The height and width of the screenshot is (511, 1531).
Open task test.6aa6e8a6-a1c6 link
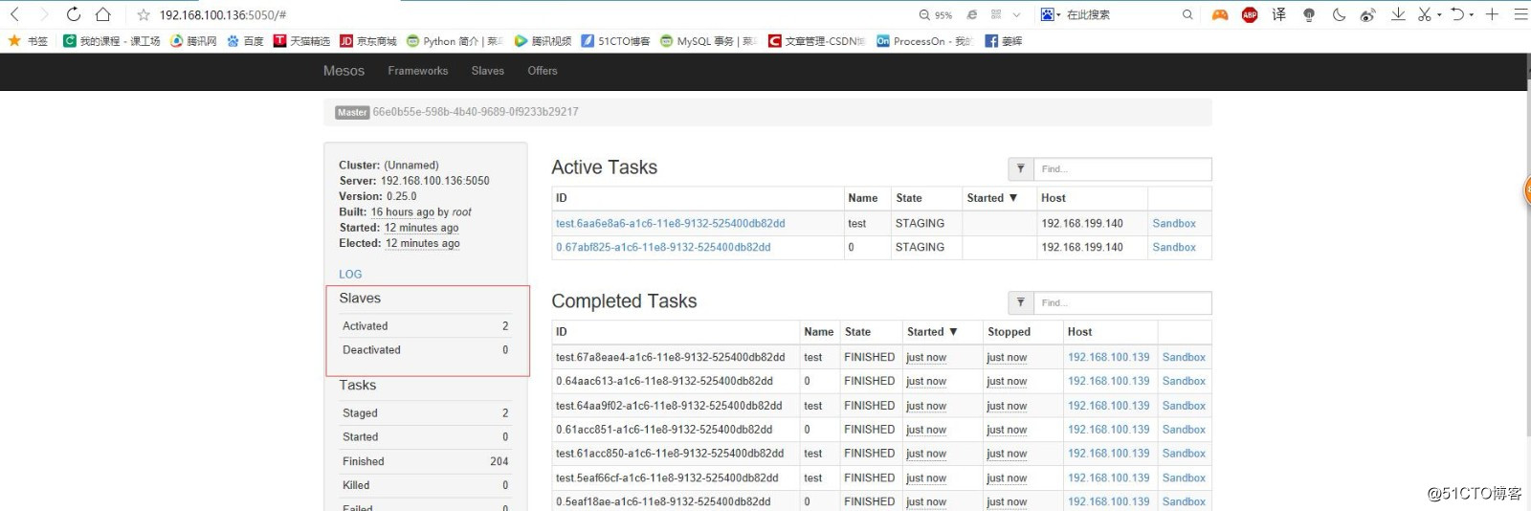(x=670, y=223)
